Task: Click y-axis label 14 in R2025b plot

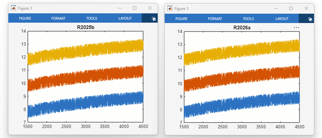Action: 24,31
